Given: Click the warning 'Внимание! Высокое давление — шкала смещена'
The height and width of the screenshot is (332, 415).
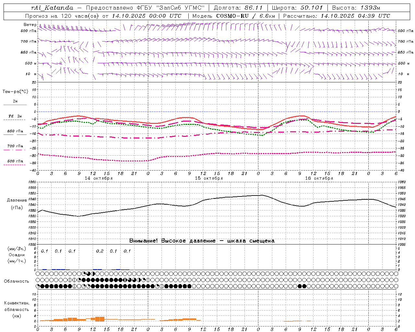Looking at the screenshot, I should point(202,241).
